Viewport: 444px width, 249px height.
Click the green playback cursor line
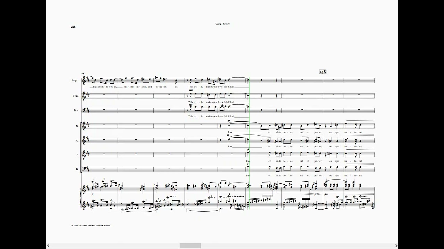(249, 143)
